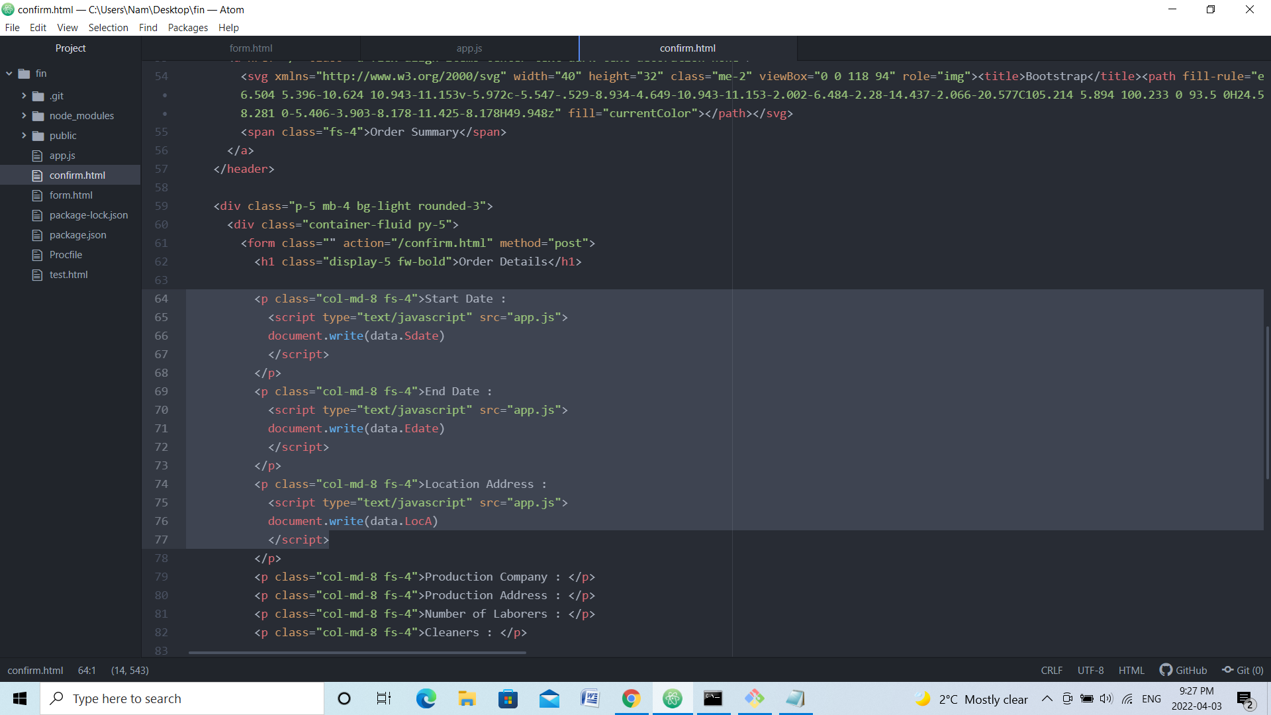Viewport: 1271px width, 715px height.
Task: Launch Microsoft Edge from taskbar
Action: (x=426, y=698)
